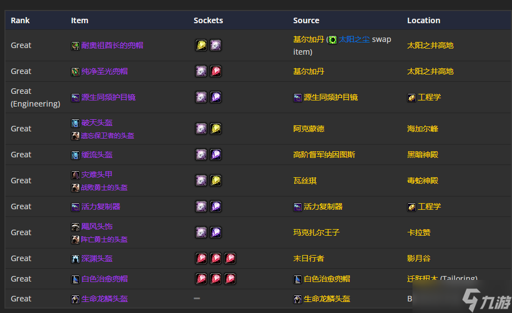The width and height of the screenshot is (512, 313).
Task: Open 生命龙鳞头盔 link in Source column
Action: click(327, 299)
